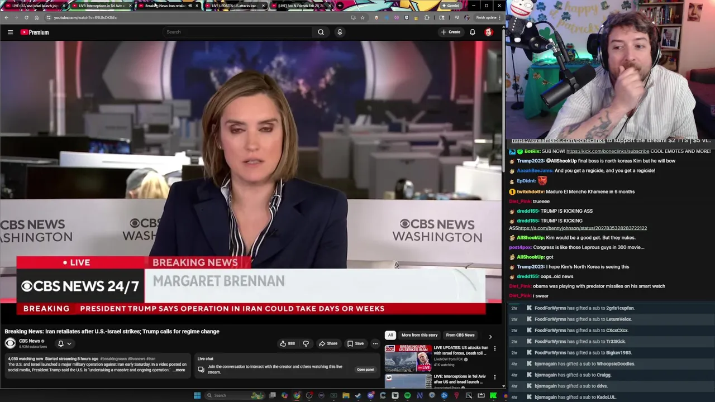This screenshot has height=402, width=715.
Task: Open browser home page button
Action: pyautogui.click(x=36, y=17)
